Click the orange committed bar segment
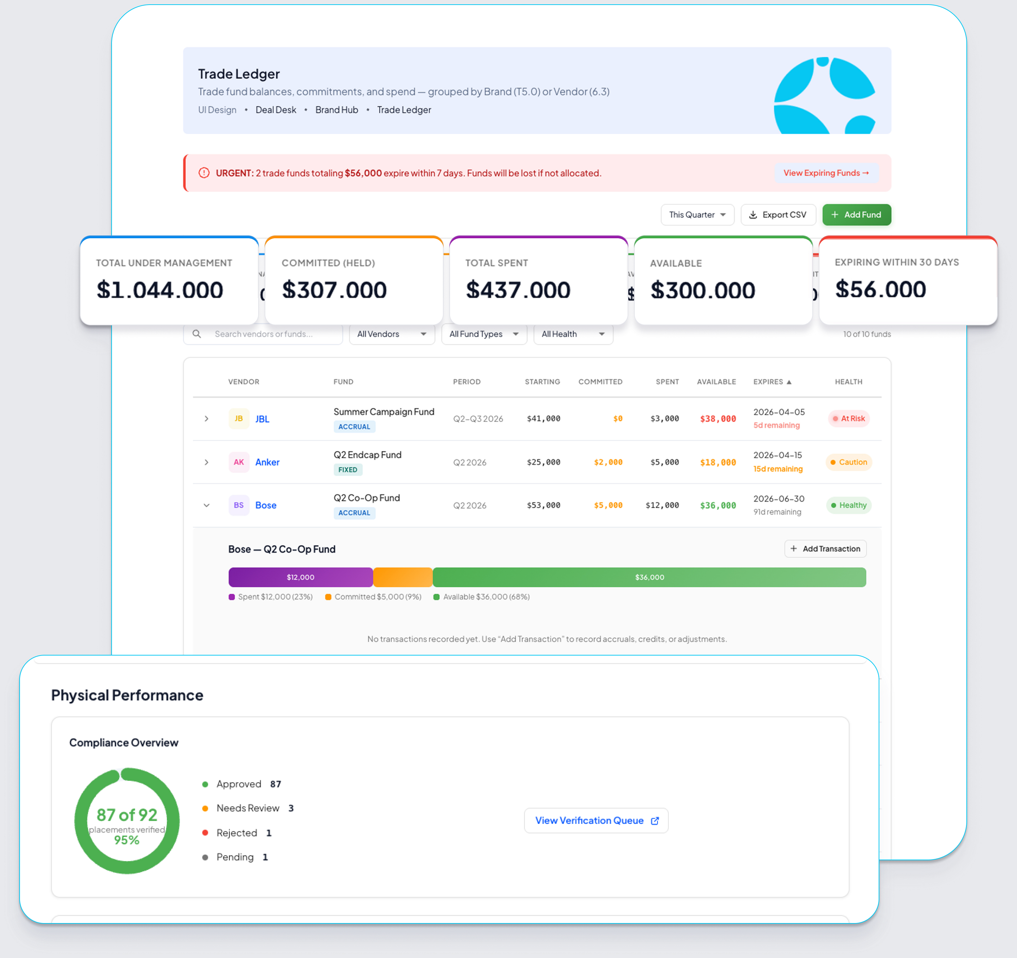Image resolution: width=1017 pixels, height=958 pixels. [x=403, y=577]
